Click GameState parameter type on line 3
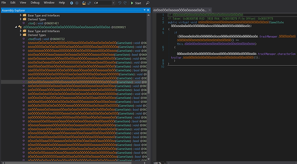 click(277, 22)
